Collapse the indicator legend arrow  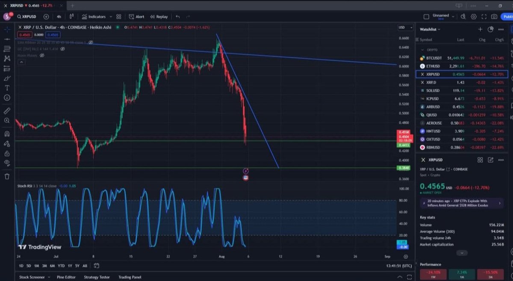coord(21,62)
